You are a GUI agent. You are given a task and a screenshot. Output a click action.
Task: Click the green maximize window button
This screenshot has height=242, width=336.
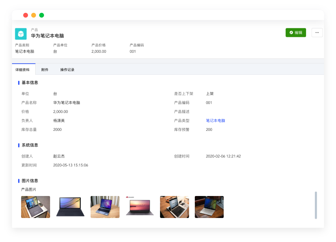point(42,15)
